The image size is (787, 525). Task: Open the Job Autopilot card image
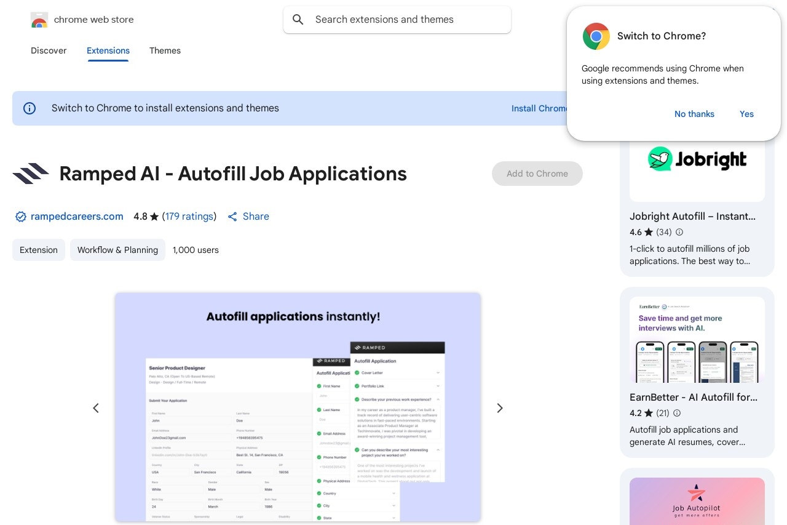[697, 501]
